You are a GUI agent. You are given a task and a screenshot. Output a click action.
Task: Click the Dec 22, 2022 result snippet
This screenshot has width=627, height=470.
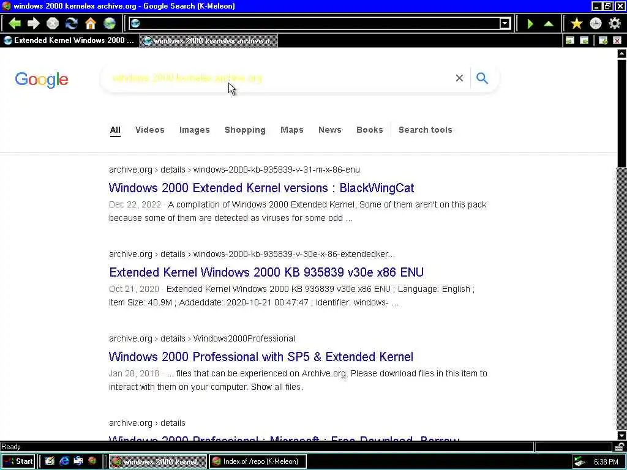298,211
